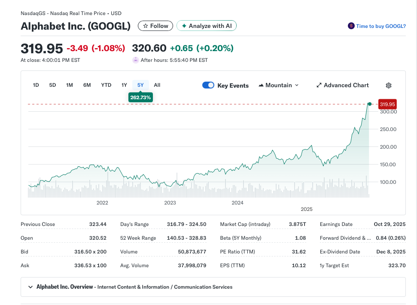Screen dimensions: 417x305
Task: Click the purple Time to buy icon
Action: coord(351,26)
